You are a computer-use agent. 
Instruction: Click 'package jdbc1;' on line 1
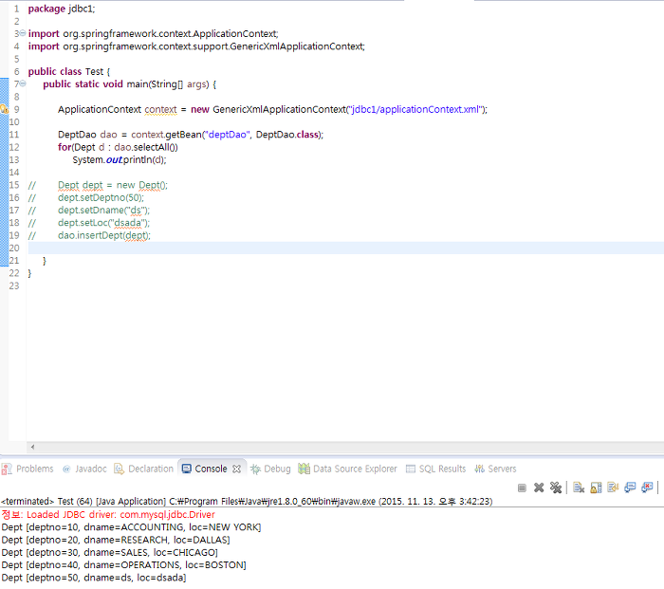[x=62, y=9]
